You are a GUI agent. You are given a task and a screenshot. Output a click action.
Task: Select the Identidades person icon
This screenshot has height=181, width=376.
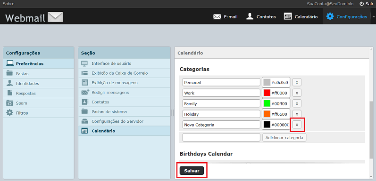pyautogui.click(x=9, y=83)
